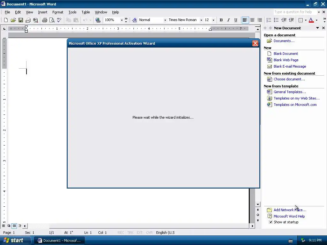The image size is (327, 245).
Task: Switch to Web Layout View button
Action: 9,226
